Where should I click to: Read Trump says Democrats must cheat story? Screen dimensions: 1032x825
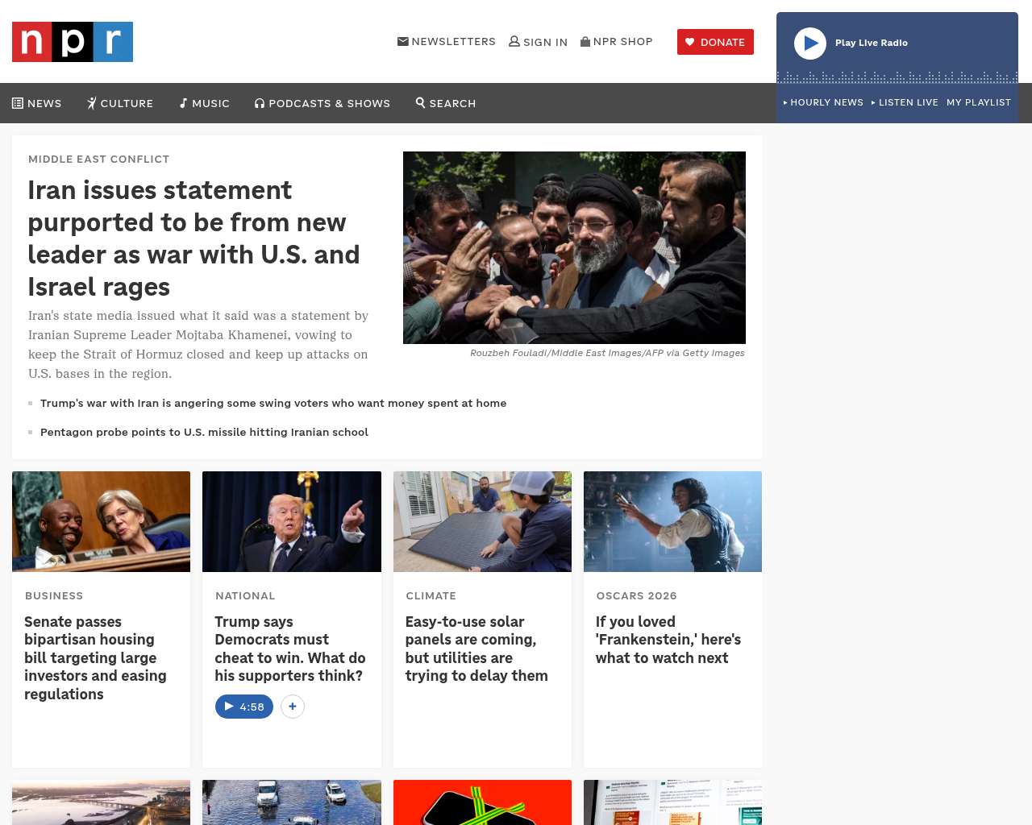(290, 649)
